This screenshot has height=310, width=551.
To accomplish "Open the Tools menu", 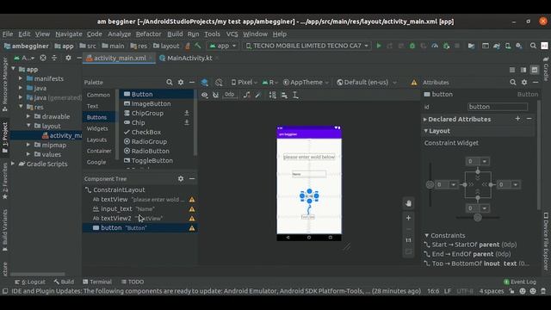I will 212,34.
